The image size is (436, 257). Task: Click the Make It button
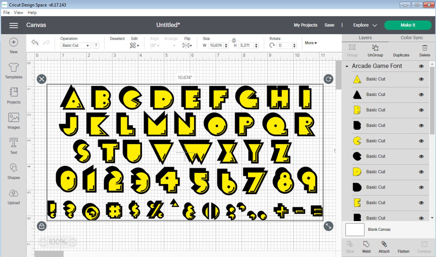pos(408,25)
